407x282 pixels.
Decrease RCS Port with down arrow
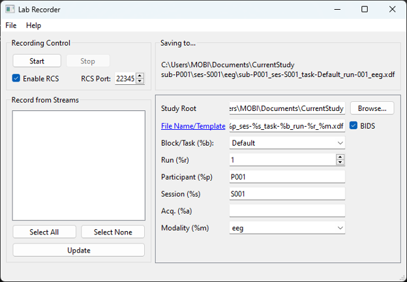click(x=140, y=81)
